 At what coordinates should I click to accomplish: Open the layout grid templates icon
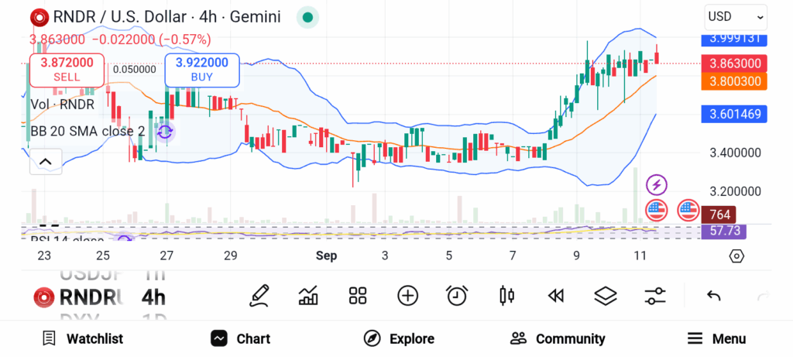tap(357, 295)
